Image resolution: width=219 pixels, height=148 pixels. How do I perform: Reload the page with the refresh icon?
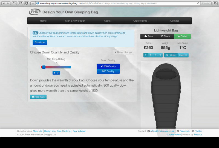pyautogui.click(x=198, y=3)
